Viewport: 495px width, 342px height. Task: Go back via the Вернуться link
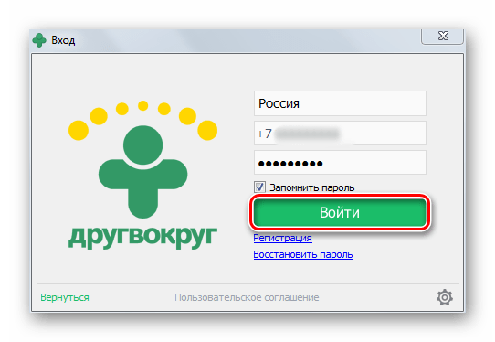tap(65, 297)
